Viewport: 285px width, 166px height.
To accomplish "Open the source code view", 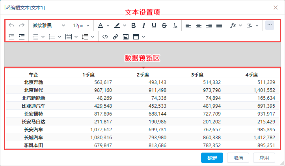I will (105, 37).
